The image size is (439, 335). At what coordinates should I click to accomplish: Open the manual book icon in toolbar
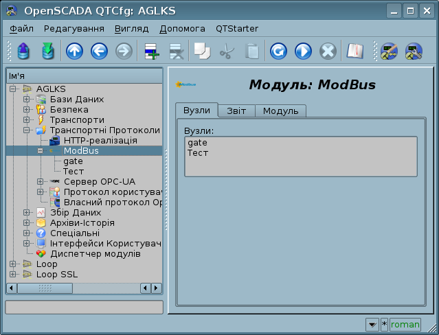pyautogui.click(x=354, y=51)
